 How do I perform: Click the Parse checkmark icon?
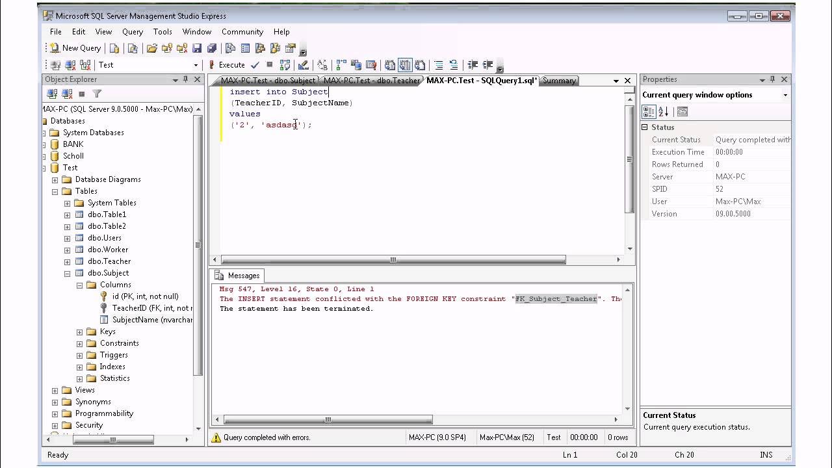point(255,65)
